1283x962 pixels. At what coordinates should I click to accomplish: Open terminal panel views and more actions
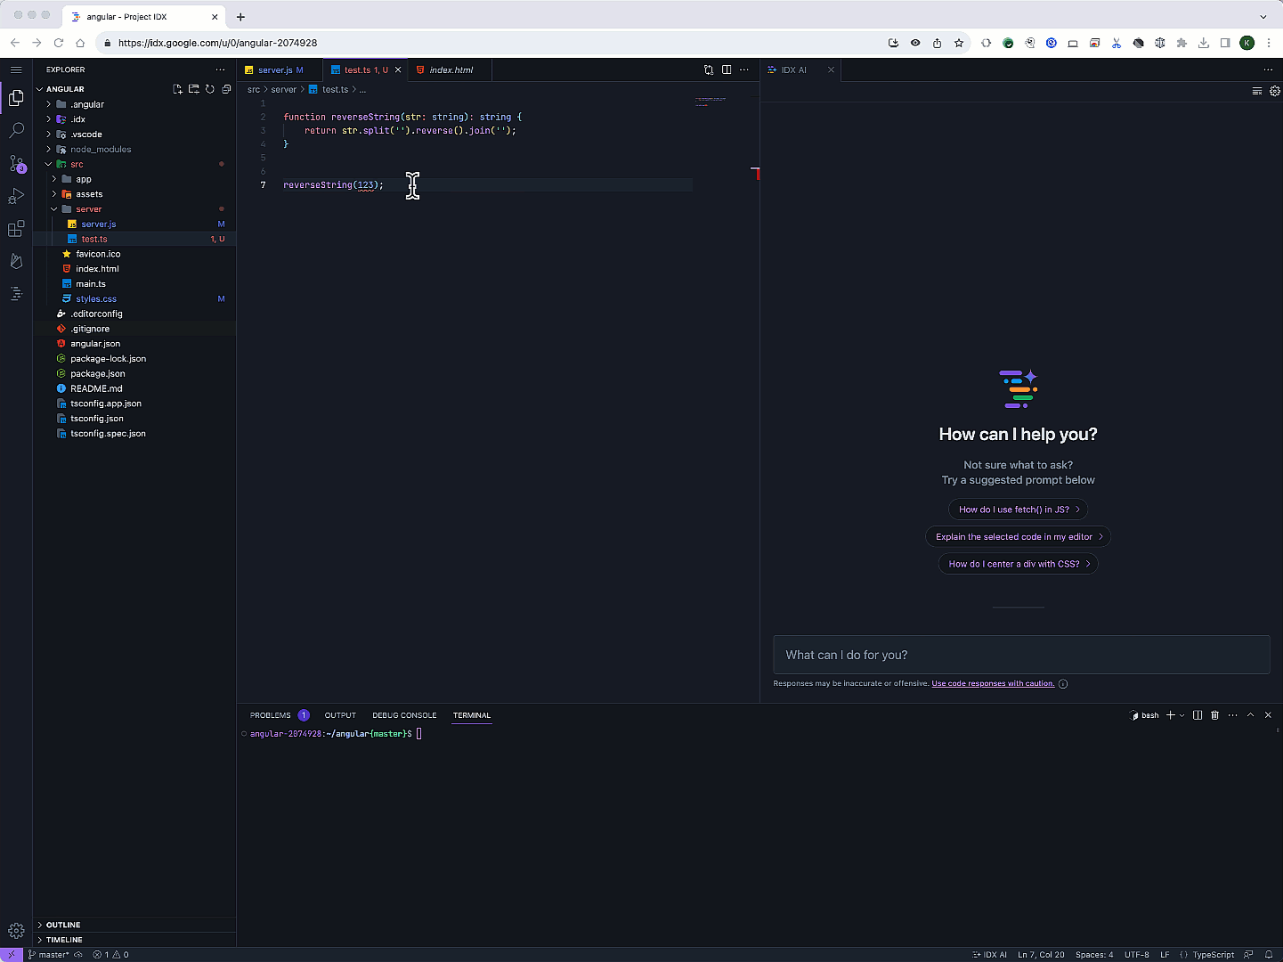pos(1232,715)
